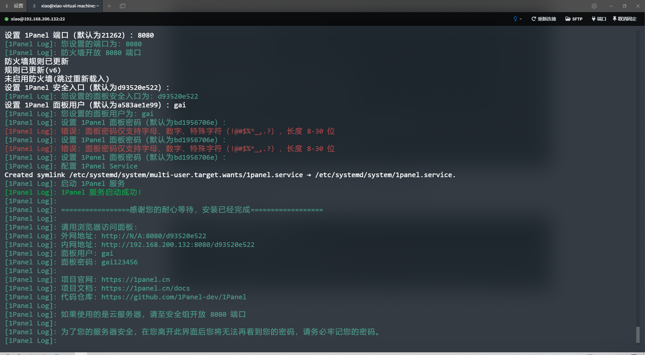This screenshot has width=645, height=355.
Task: Switch to the 设置 tab
Action: pyautogui.click(x=14, y=6)
